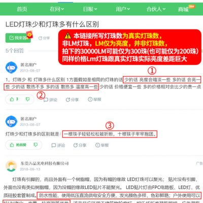Expand the 在问 dropdown menu
The width and height of the screenshot is (203, 203).
(x=57, y=9)
